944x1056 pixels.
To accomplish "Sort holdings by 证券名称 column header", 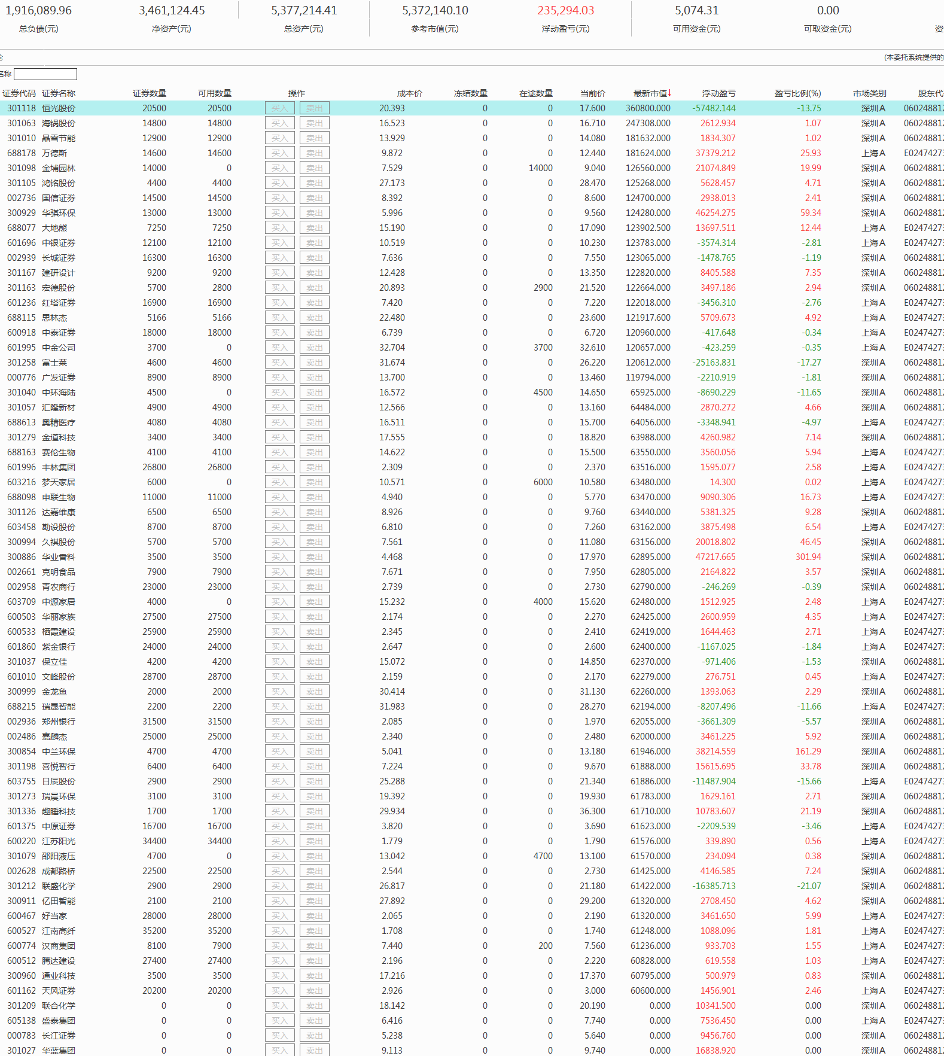I will point(59,93).
